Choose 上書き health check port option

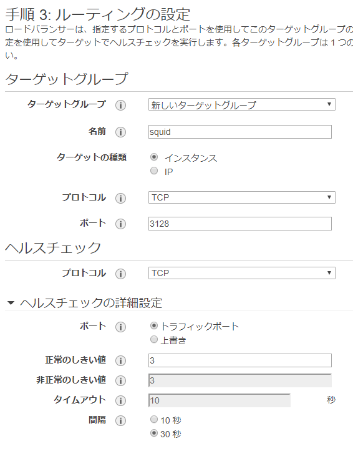coord(154,339)
